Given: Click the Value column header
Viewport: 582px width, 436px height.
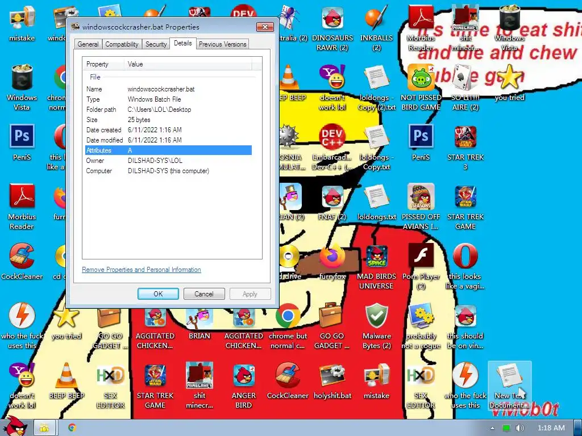Looking at the screenshot, I should [x=188, y=64].
